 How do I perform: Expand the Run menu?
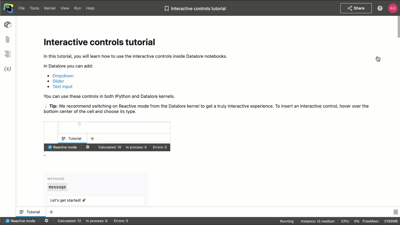[x=77, y=8]
